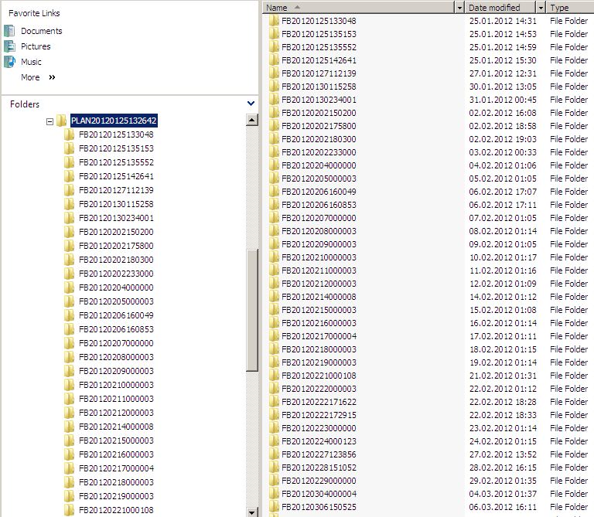Viewport: 594px width, 517px height.
Task: Open Documents favorite link
Action: click(41, 31)
